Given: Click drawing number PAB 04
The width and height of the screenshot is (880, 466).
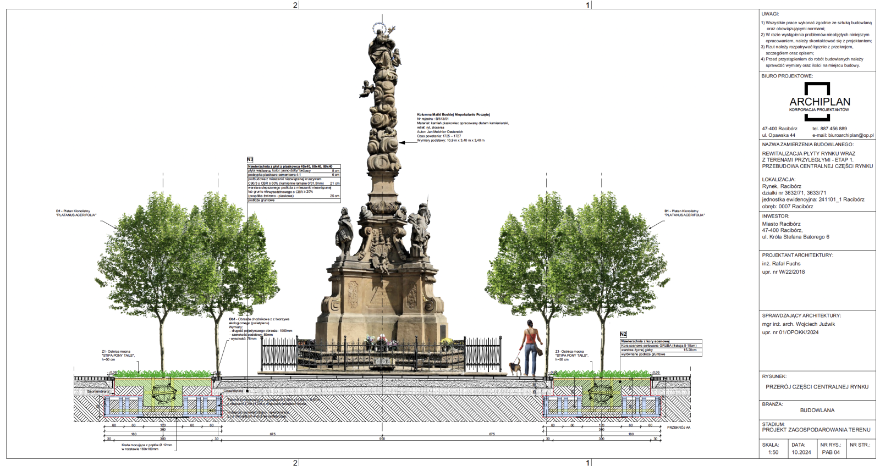Looking at the screenshot, I should point(831,452).
